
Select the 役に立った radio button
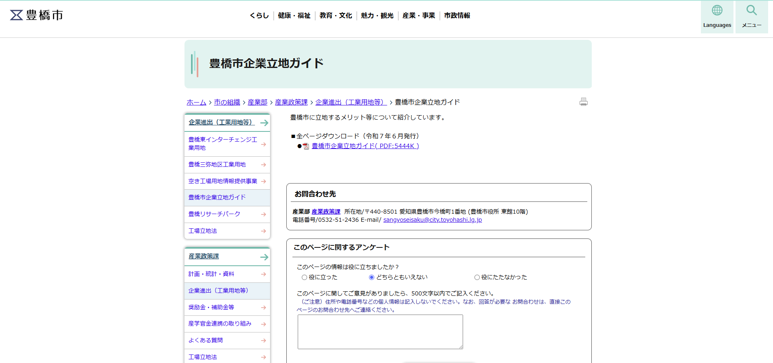tap(304, 278)
